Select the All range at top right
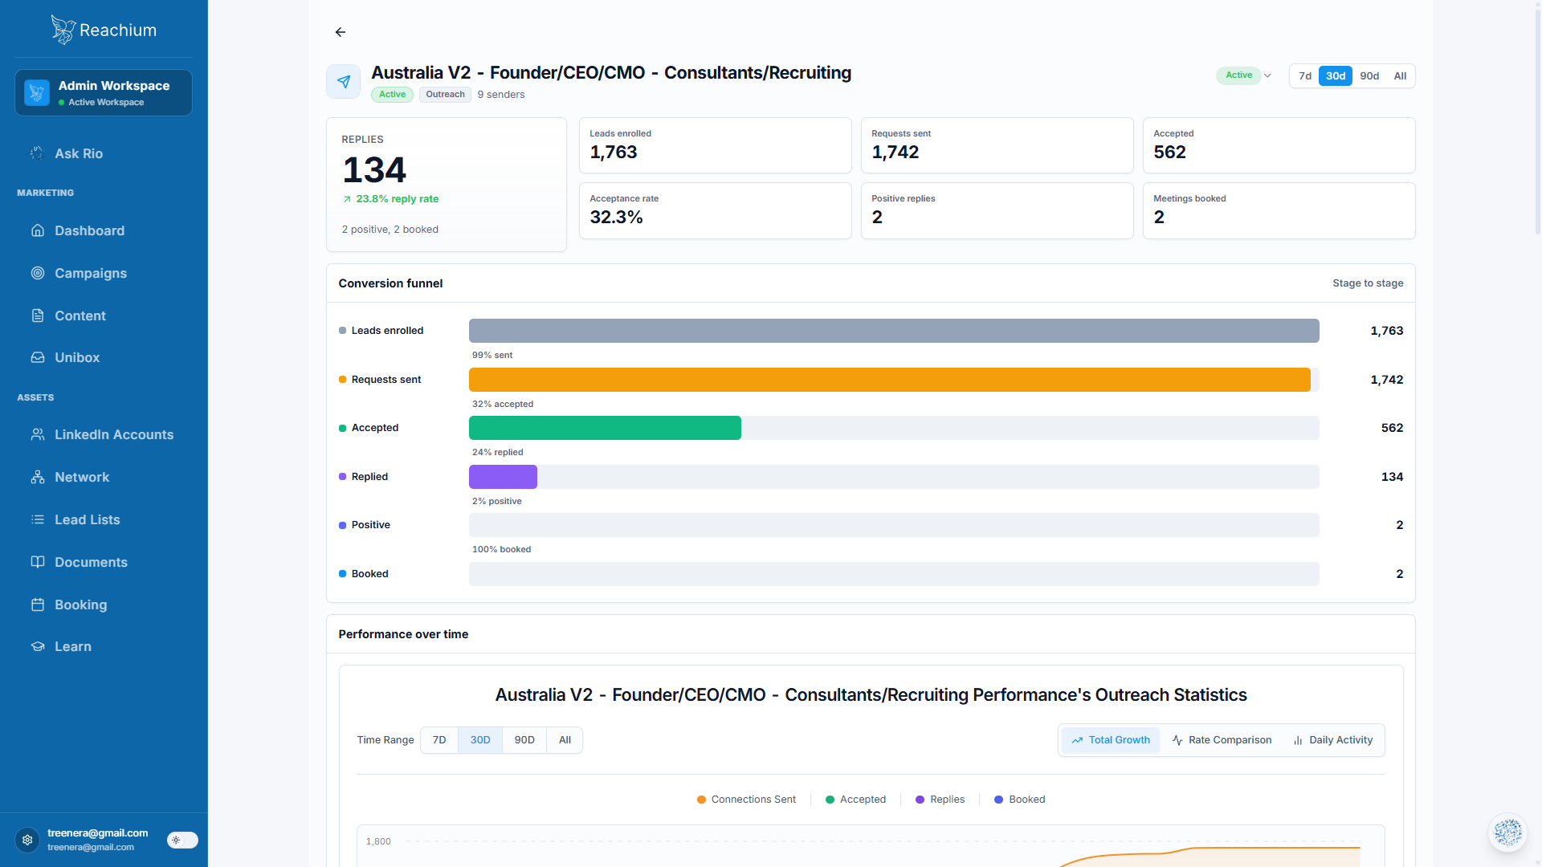Screen dimensions: 1542x867 (x=1400, y=75)
